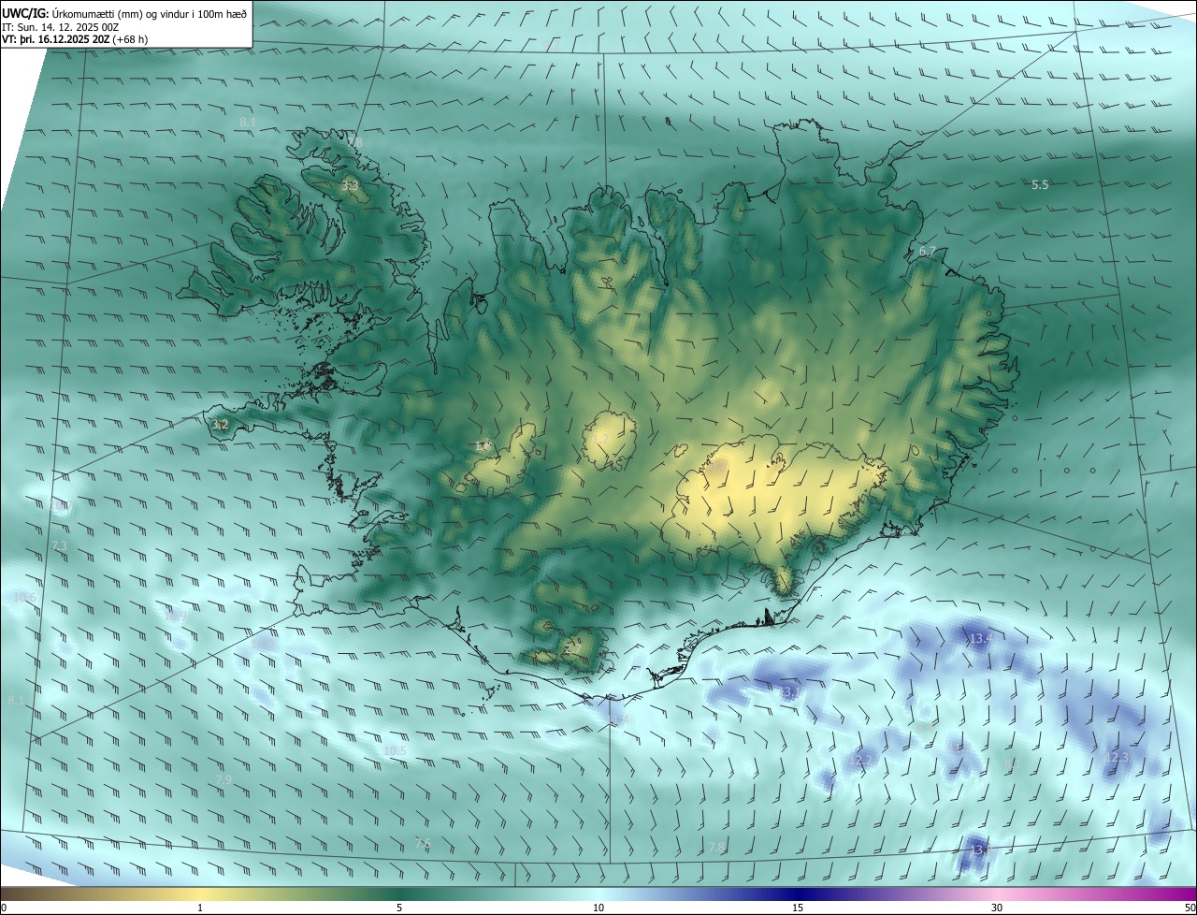The height and width of the screenshot is (915, 1197).
Task: Click the map value '5.5' in the northeast sea
Action: (1040, 185)
